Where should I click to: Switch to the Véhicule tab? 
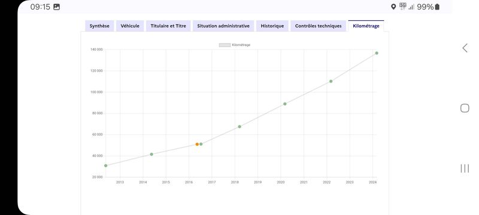[x=130, y=26]
